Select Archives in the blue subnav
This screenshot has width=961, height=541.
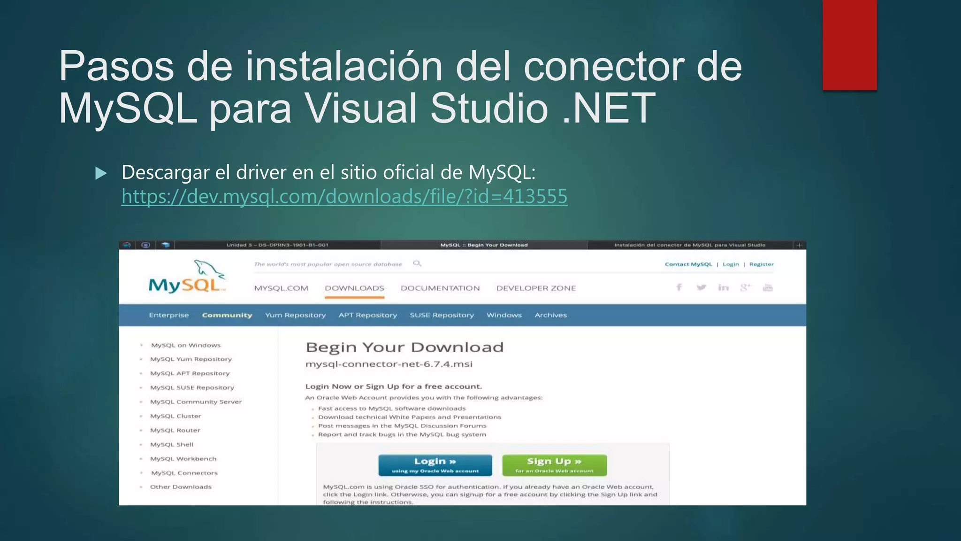(551, 315)
